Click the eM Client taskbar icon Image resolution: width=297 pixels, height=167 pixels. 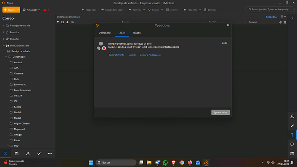[x=206, y=162]
